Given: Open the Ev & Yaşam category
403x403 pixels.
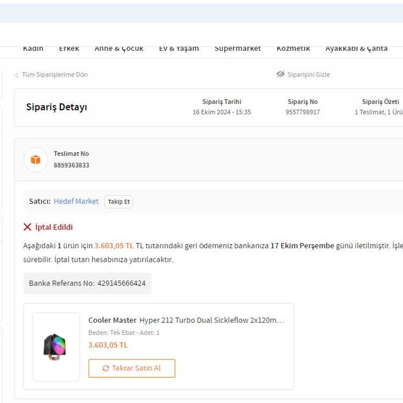Looking at the screenshot, I should [x=179, y=49].
